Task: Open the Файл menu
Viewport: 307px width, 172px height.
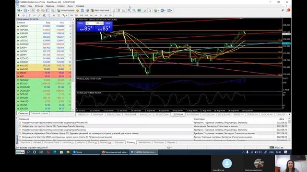Action: 23,6
